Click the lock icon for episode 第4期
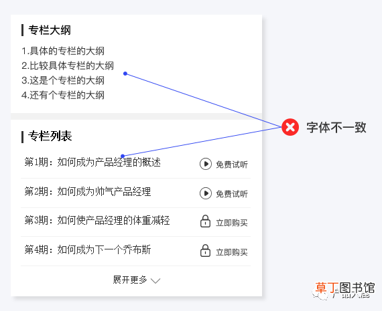This screenshot has width=382, height=311. [205, 250]
